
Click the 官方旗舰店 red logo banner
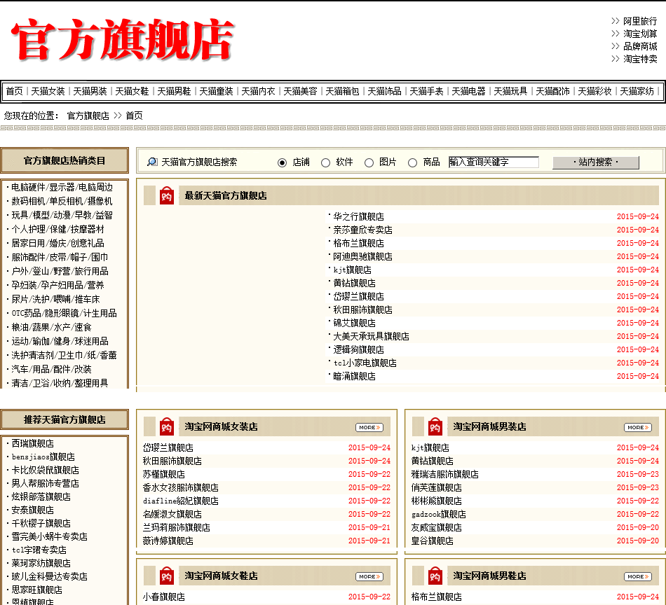click(x=123, y=39)
